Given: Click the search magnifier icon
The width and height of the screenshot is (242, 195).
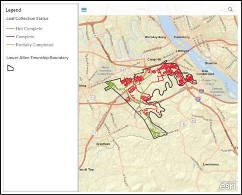Looking at the screenshot, I should coord(230,9).
